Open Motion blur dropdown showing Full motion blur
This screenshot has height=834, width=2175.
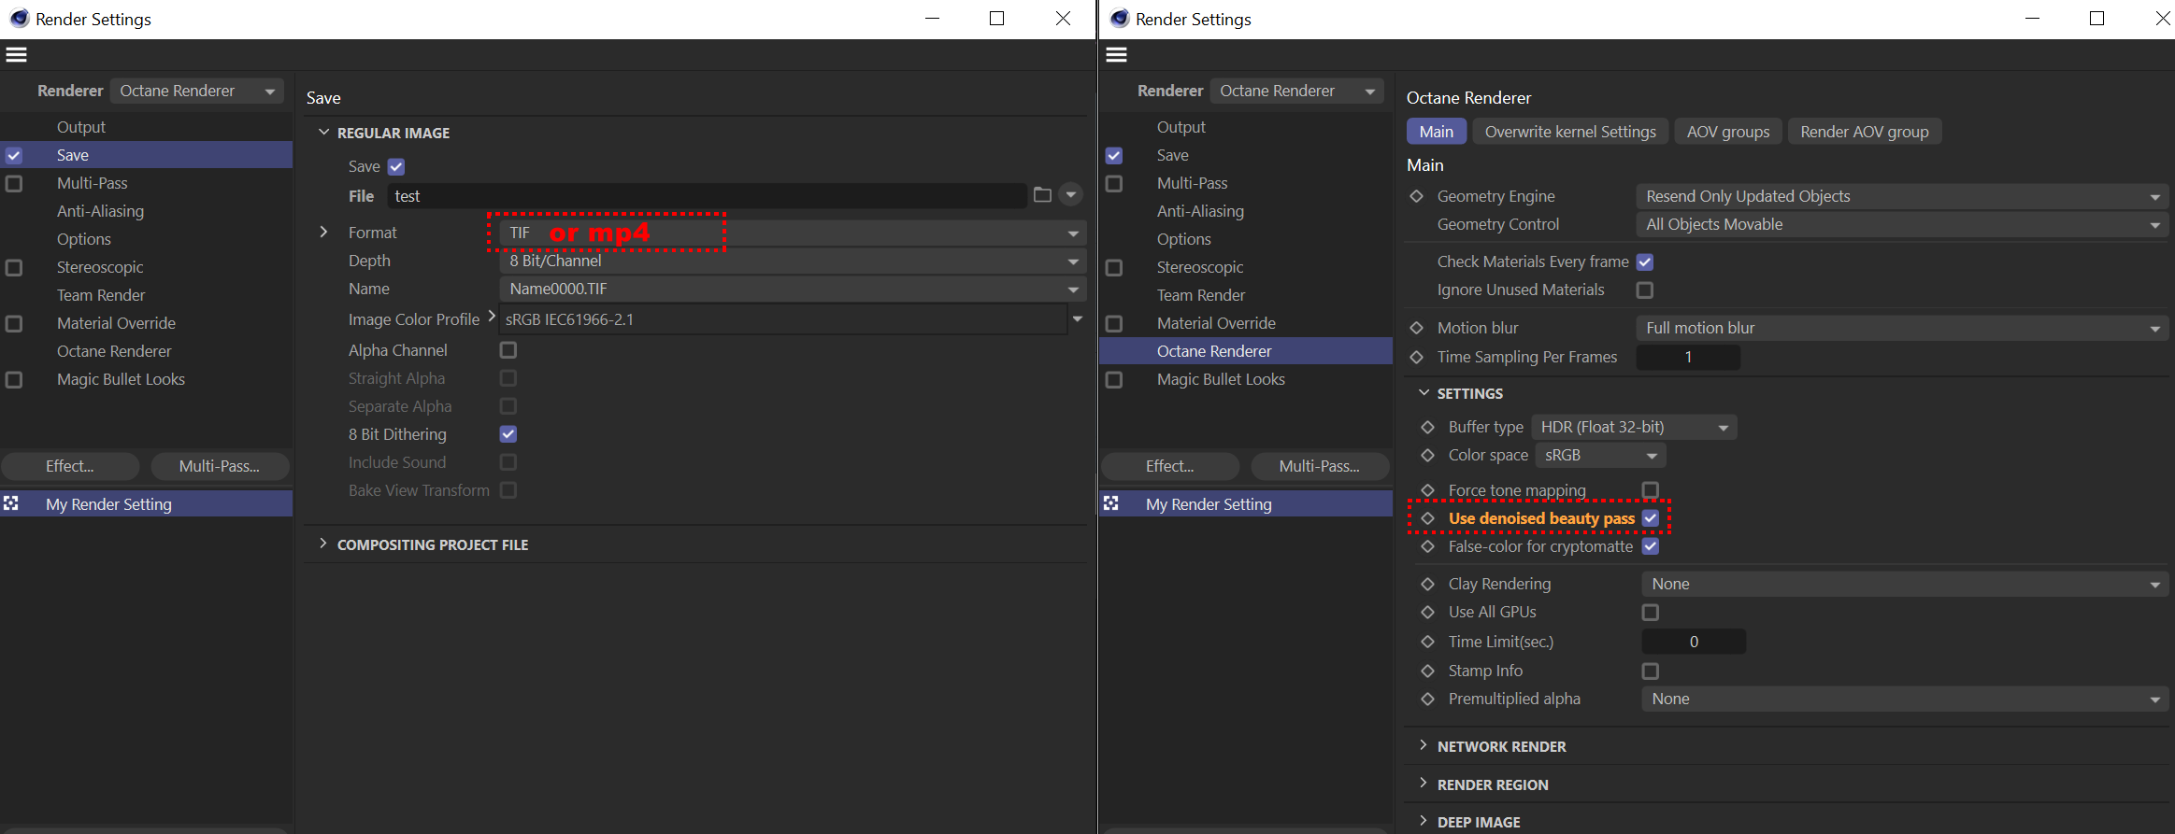tap(1902, 328)
